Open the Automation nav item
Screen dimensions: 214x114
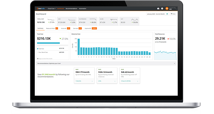pos(82,9)
